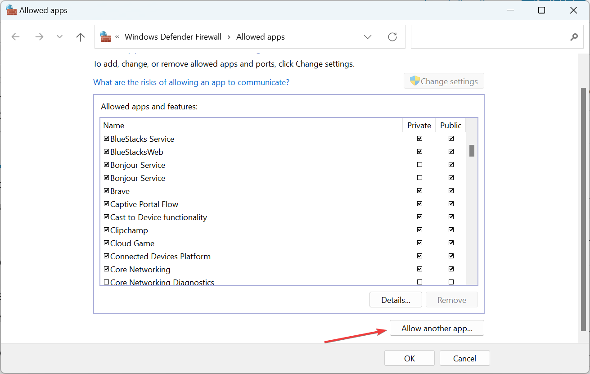Expand the address bar history dropdown
This screenshot has width=590, height=374.
click(368, 37)
